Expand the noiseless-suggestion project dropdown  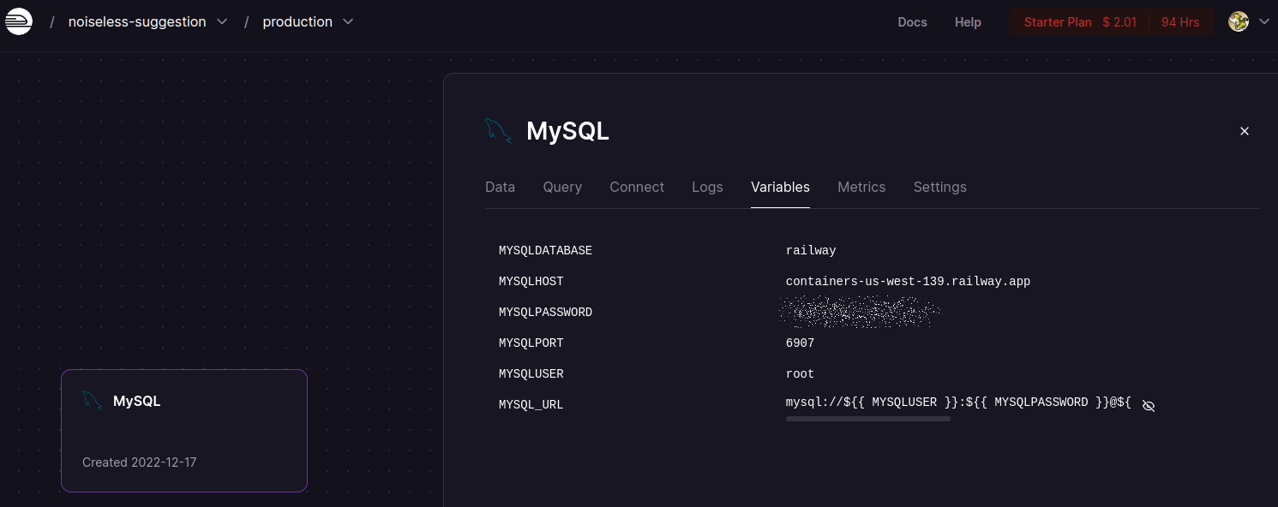click(222, 21)
